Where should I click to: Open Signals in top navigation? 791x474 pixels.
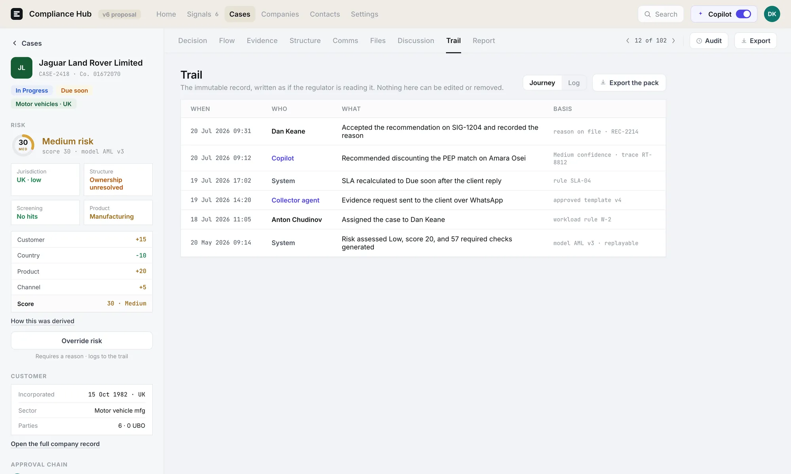click(x=202, y=14)
